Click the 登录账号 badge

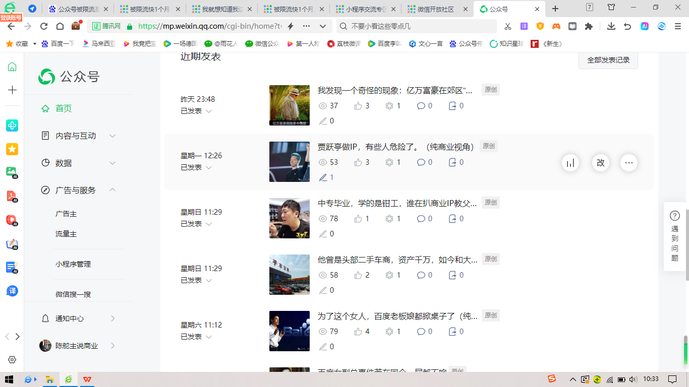(11, 18)
